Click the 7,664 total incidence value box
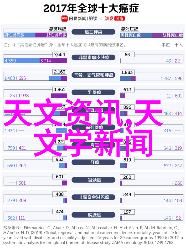The image size is (186, 248). pyautogui.click(x=60, y=54)
